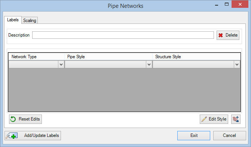Image resolution: width=251 pixels, height=147 pixels.
Task: Click the tag-with-plus Add/Update Labels icon
Action: point(12,136)
